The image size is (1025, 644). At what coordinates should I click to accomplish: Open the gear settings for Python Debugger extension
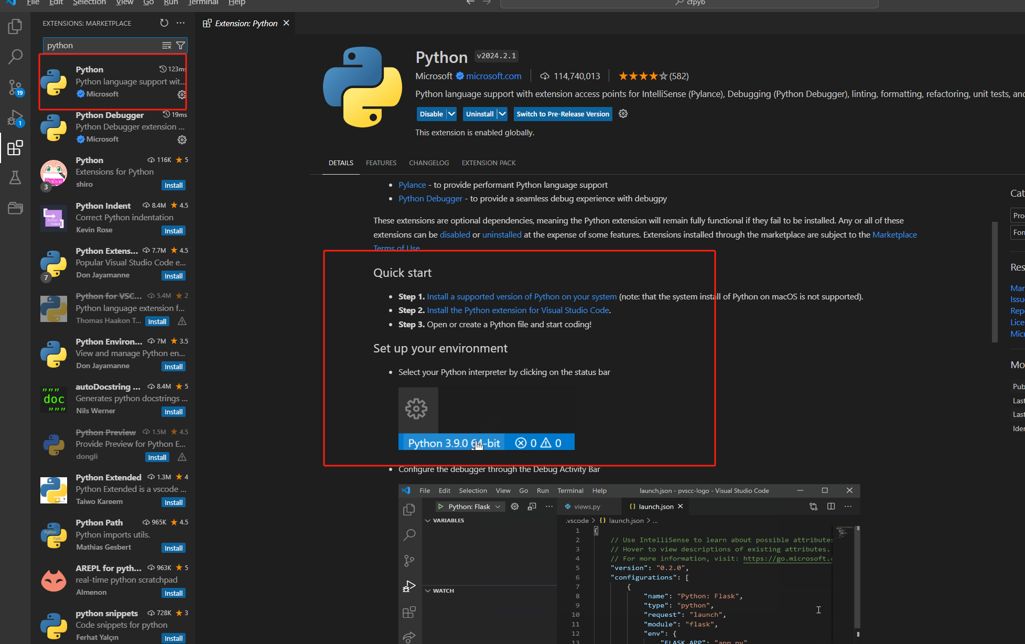(x=182, y=139)
